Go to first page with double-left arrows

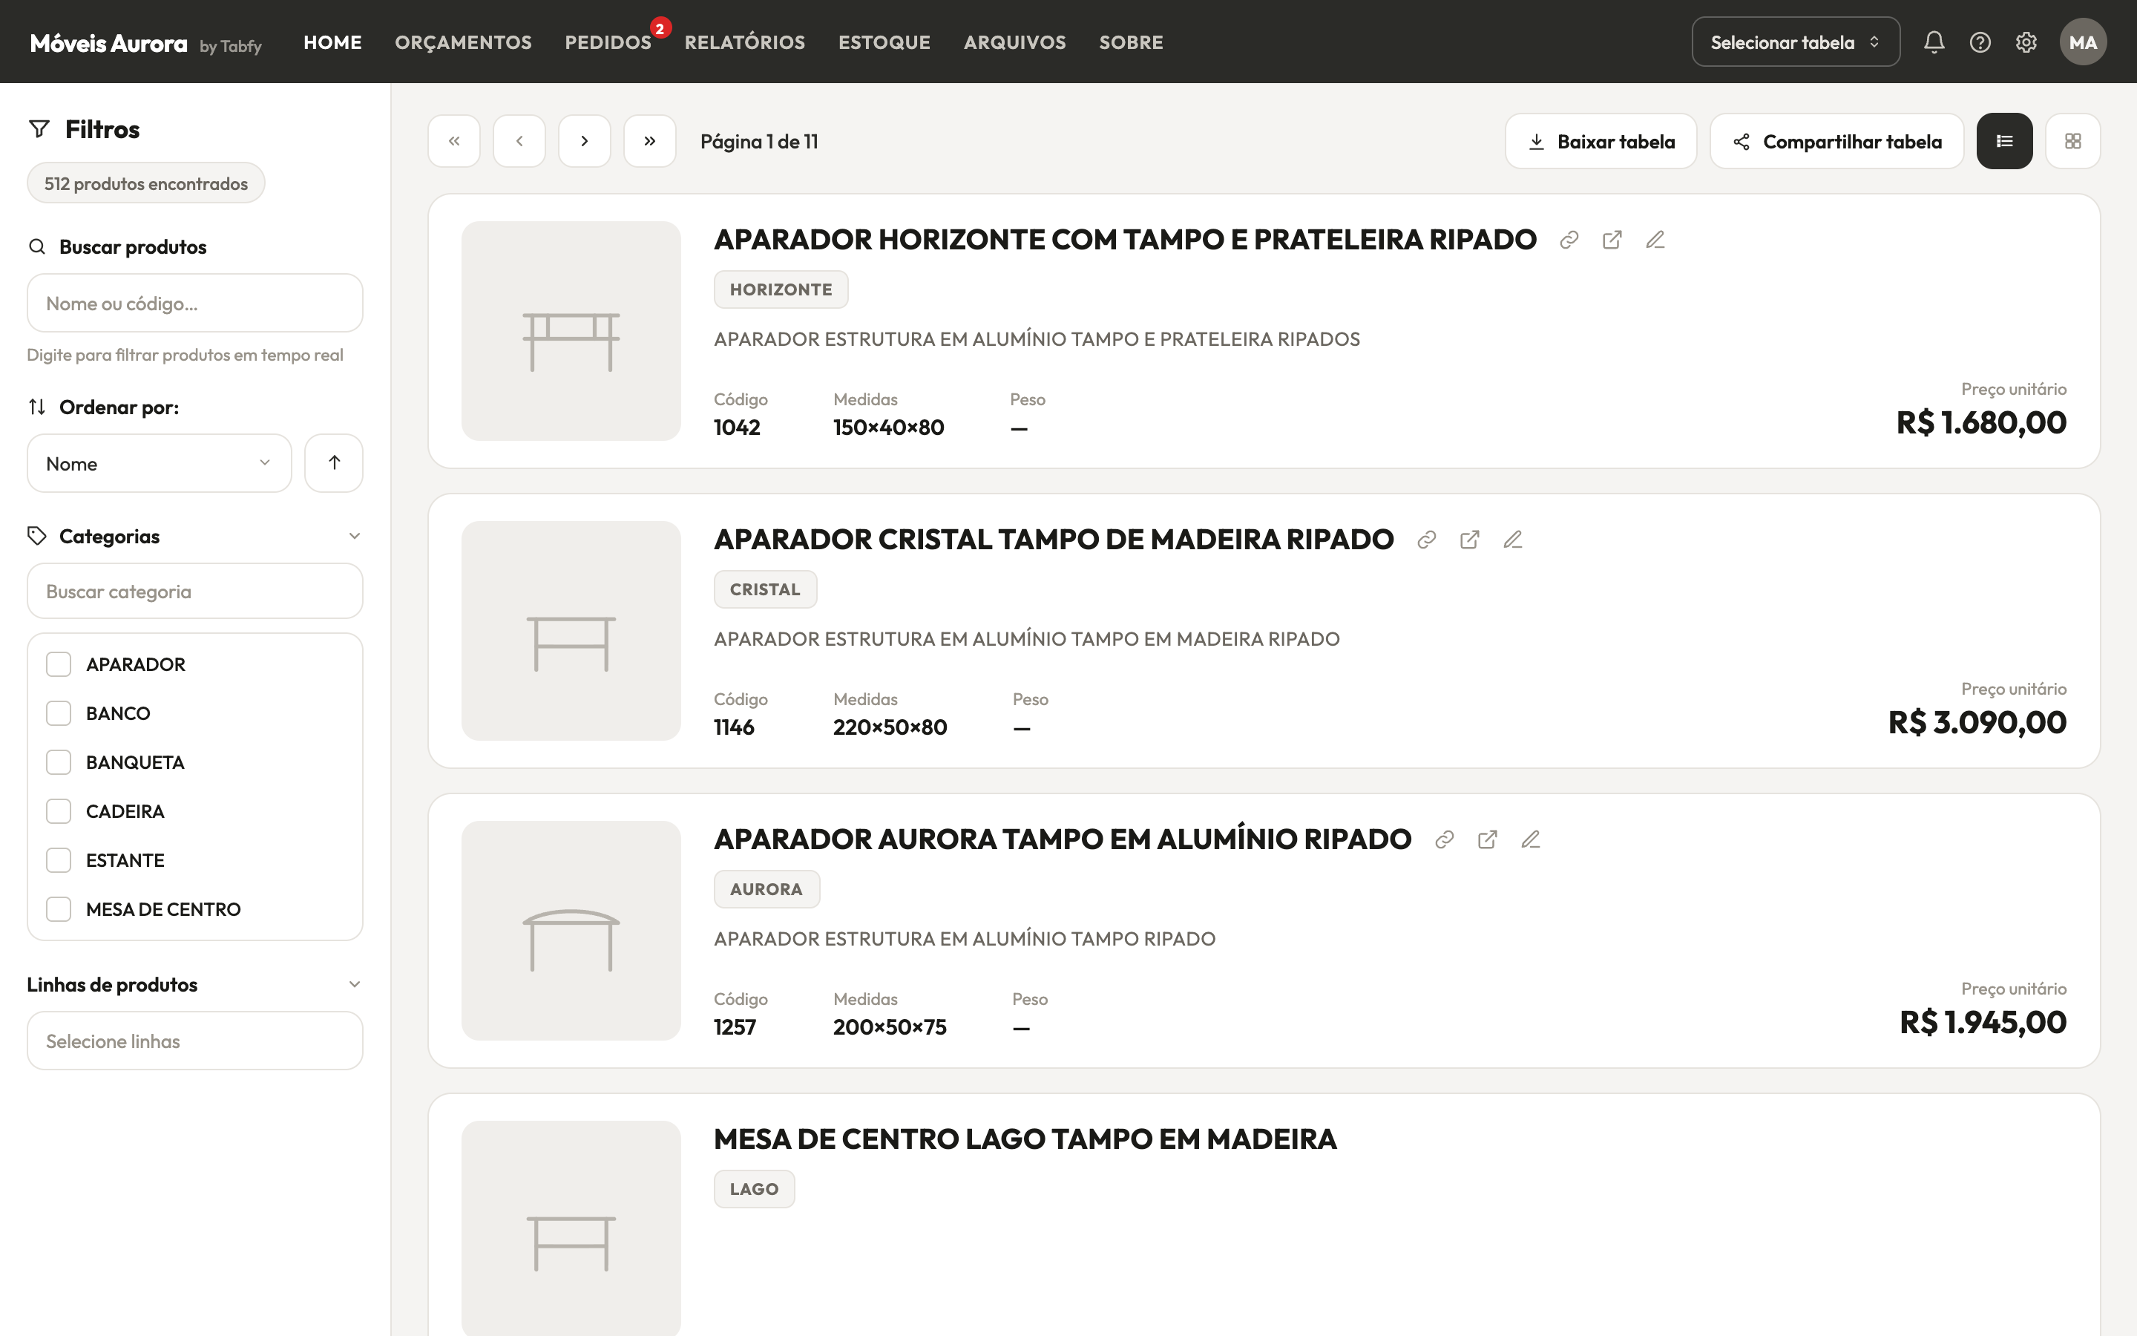454,140
